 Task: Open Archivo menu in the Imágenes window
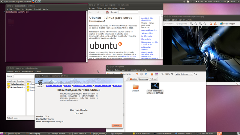pyautogui.click(x=110, y=70)
